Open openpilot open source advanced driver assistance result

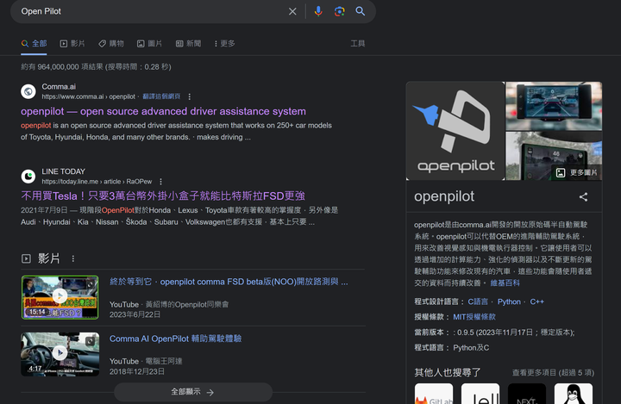tap(163, 111)
